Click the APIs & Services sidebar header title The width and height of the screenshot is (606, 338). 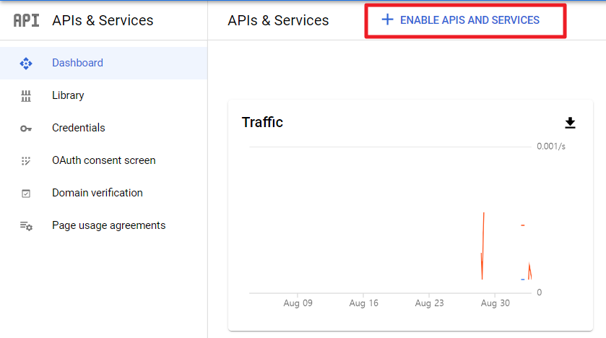click(x=103, y=20)
